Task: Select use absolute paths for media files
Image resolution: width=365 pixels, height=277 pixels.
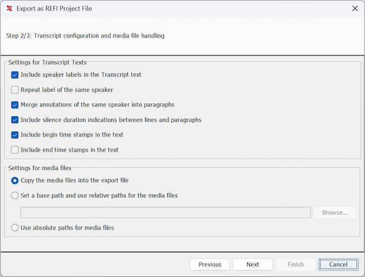Action: pyautogui.click(x=15, y=228)
